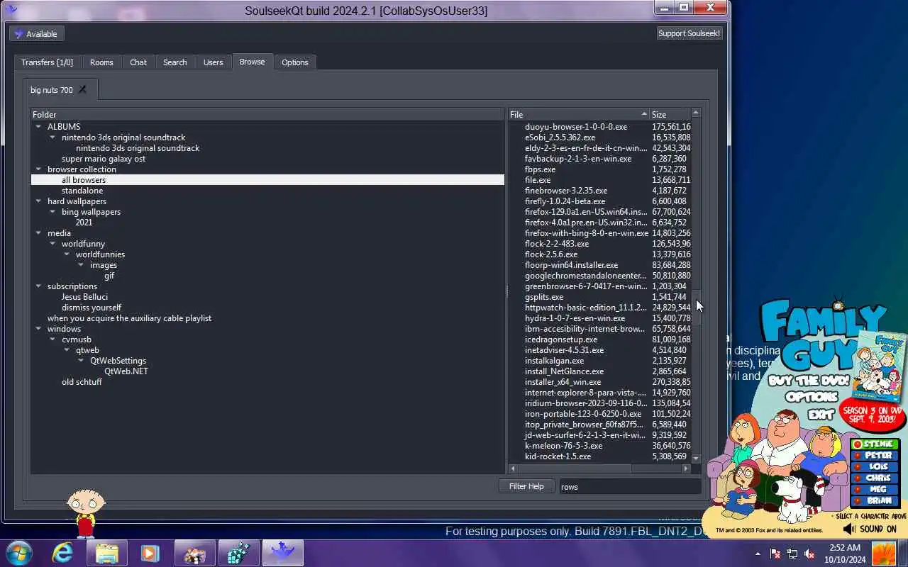Collapse the bing wallpapers folder arrow
This screenshot has width=908, height=567.
[52, 212]
